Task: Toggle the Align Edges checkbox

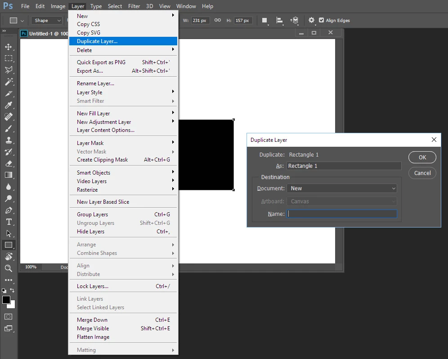Action: [322, 20]
